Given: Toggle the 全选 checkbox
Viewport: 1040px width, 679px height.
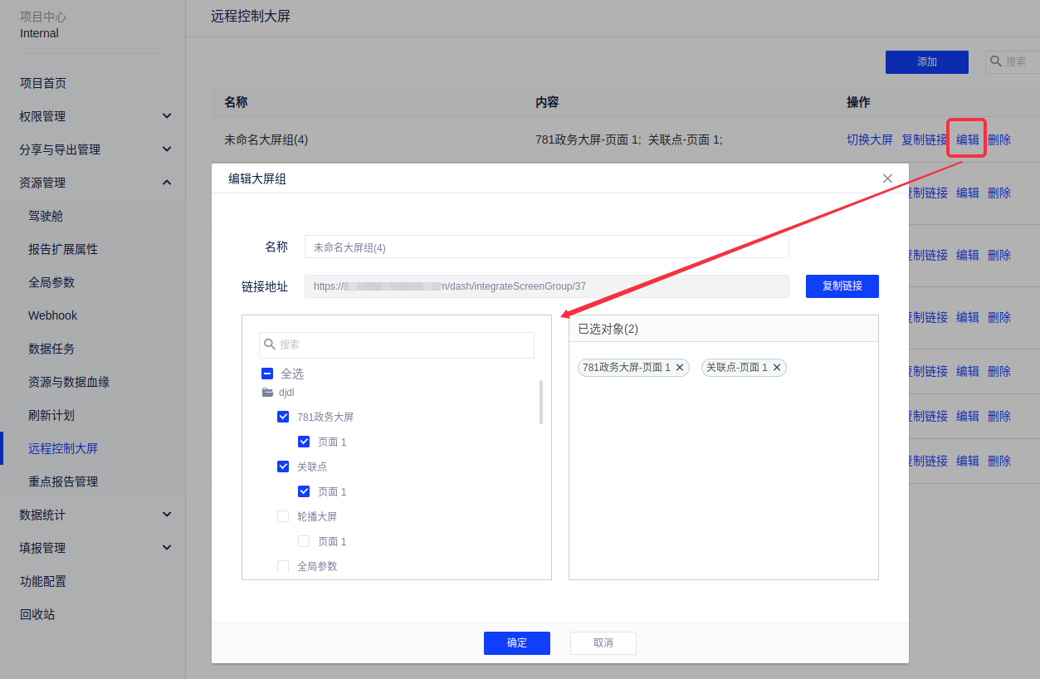Looking at the screenshot, I should 267,374.
